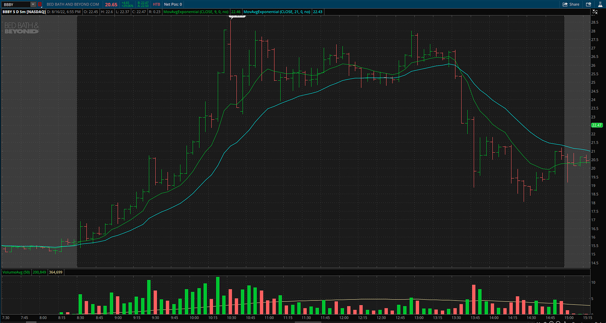This screenshot has height=323, width=606.
Task: Click BED BATH AND BEYOND COM description
Action: (x=73, y=4)
